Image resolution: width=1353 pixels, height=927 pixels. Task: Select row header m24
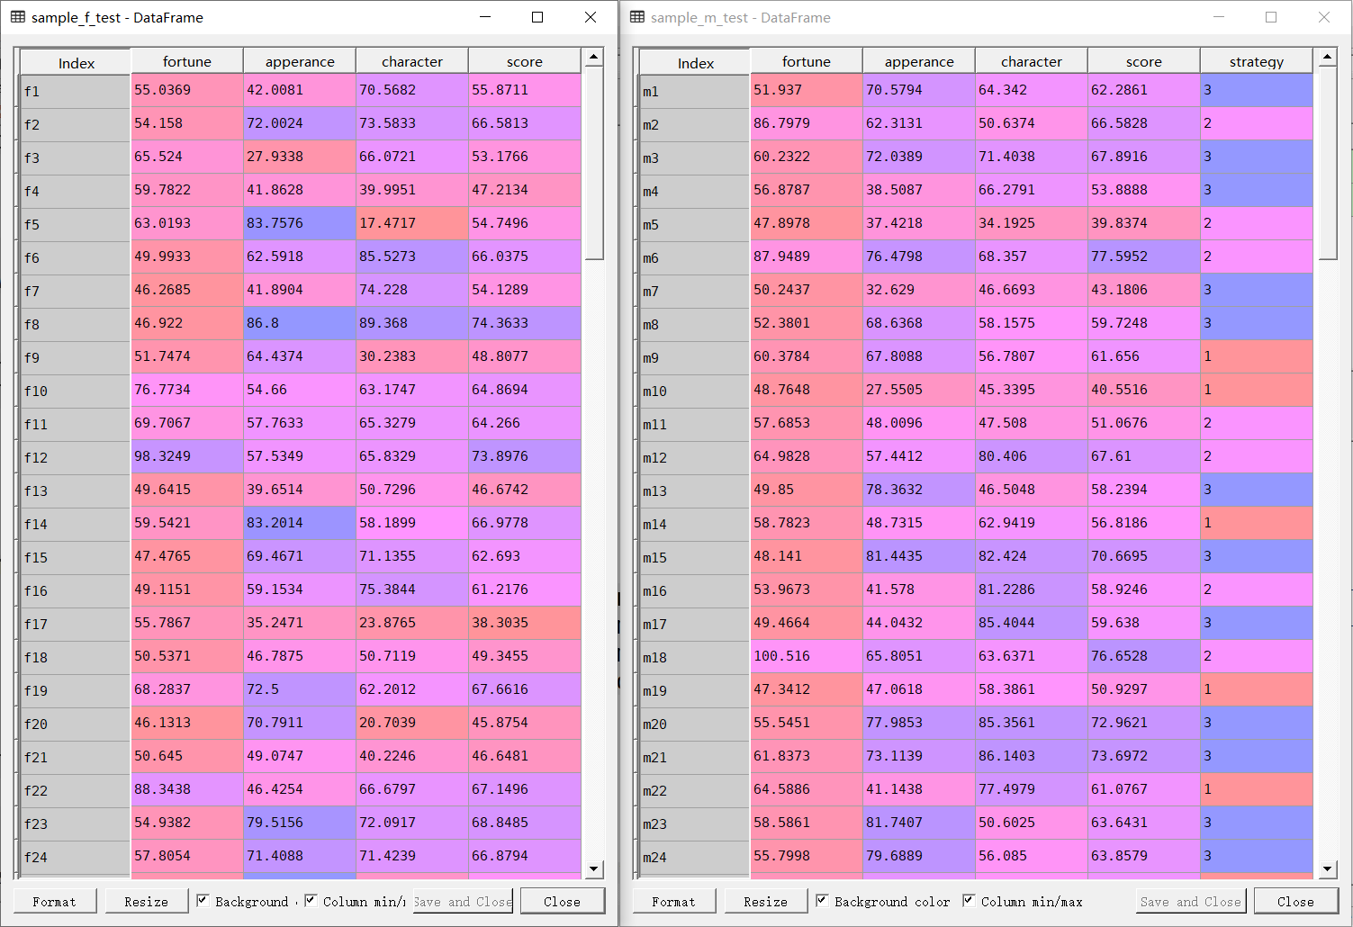click(695, 857)
